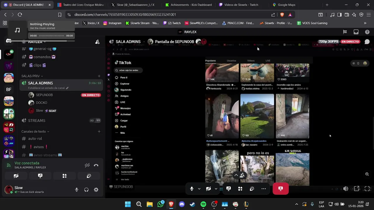Open soundboard icon in stream bar

[x=252, y=189]
